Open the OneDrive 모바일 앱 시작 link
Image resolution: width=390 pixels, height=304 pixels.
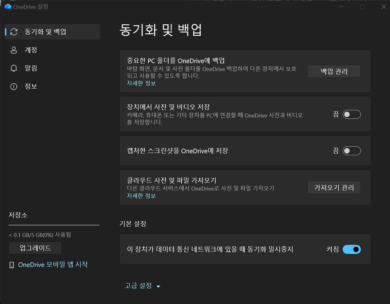tap(53, 265)
